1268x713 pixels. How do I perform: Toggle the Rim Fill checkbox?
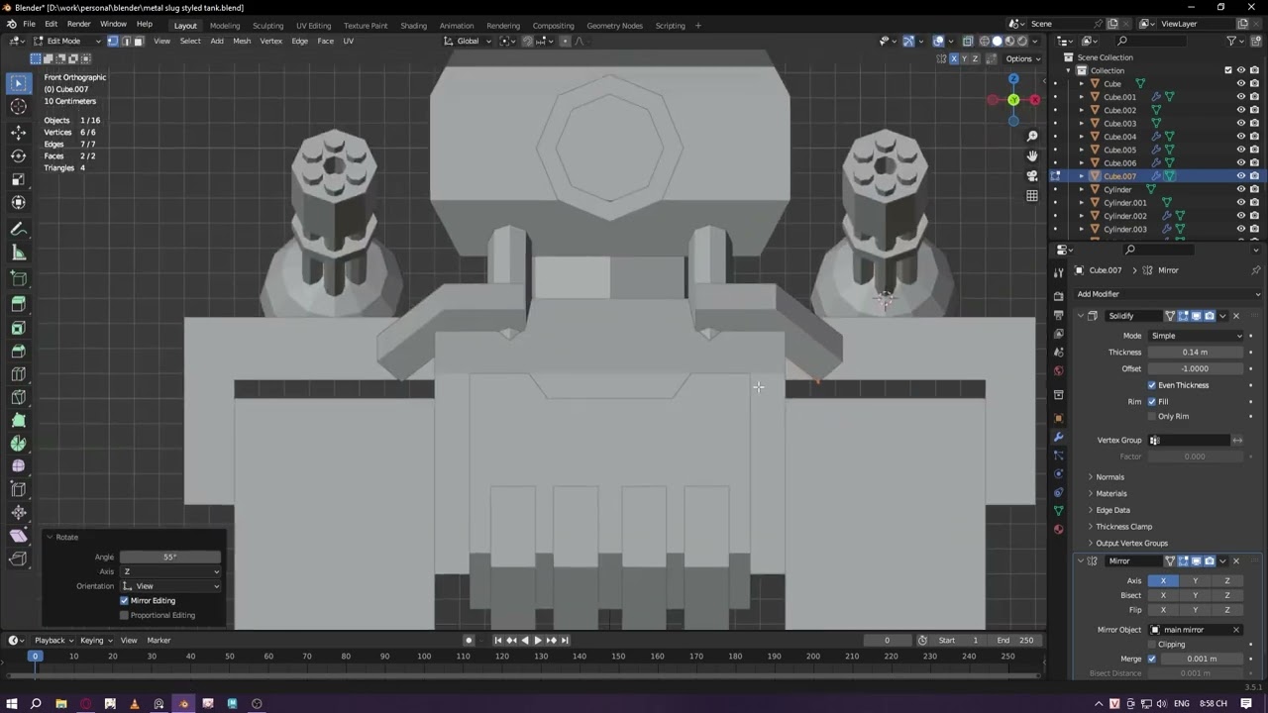point(1151,401)
